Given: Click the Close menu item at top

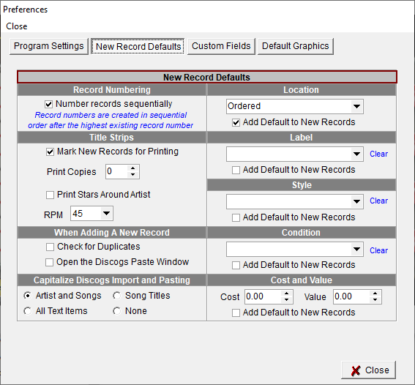Looking at the screenshot, I should point(17,26).
